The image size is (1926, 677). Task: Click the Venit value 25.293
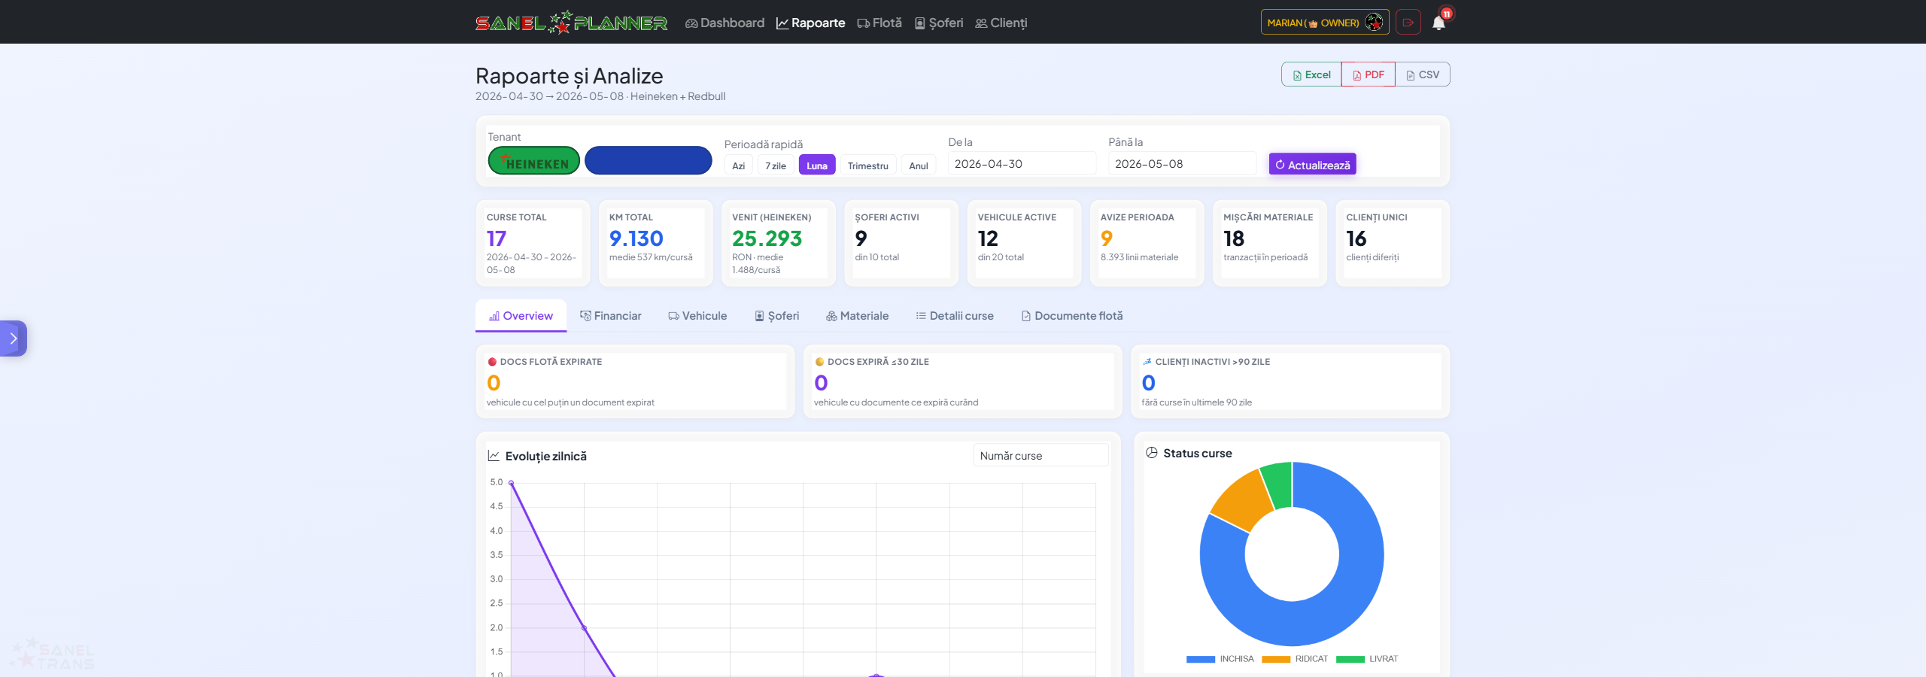click(x=767, y=238)
